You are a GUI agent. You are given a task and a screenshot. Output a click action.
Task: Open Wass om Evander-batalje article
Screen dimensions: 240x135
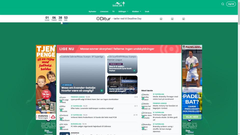pos(78,89)
